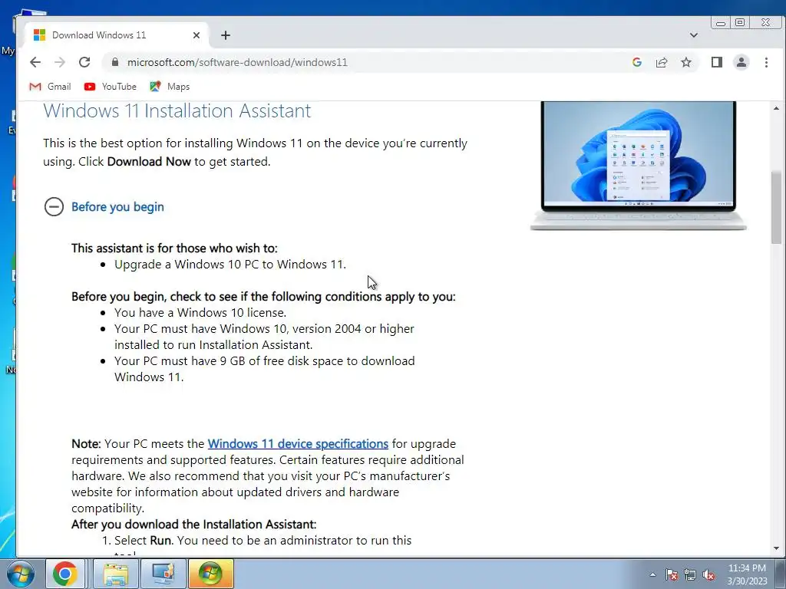Share this page using the share icon
Screen dimensions: 786x589
click(662, 62)
